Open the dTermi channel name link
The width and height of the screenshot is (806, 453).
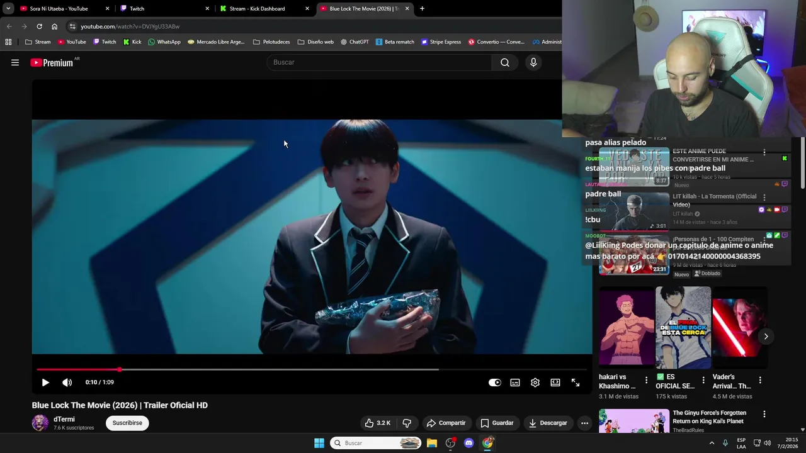(x=64, y=419)
